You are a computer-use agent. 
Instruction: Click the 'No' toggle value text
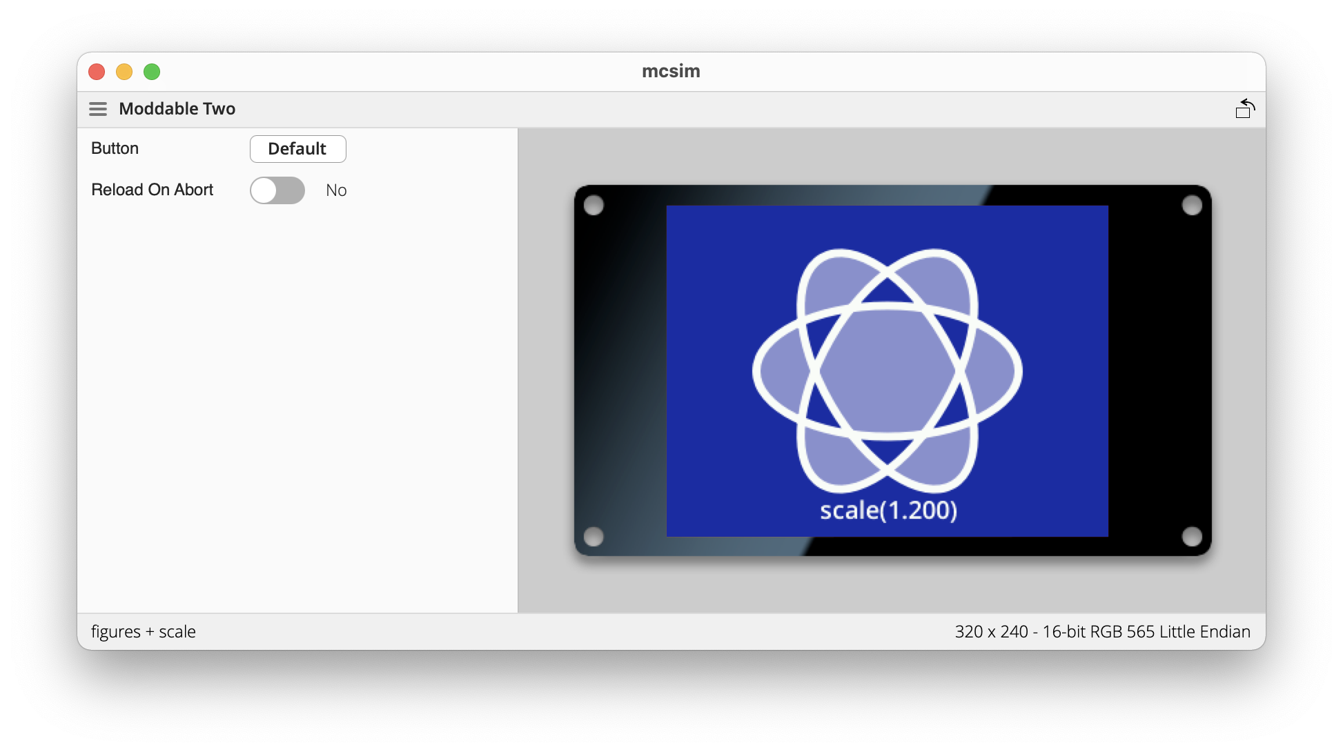click(x=336, y=190)
